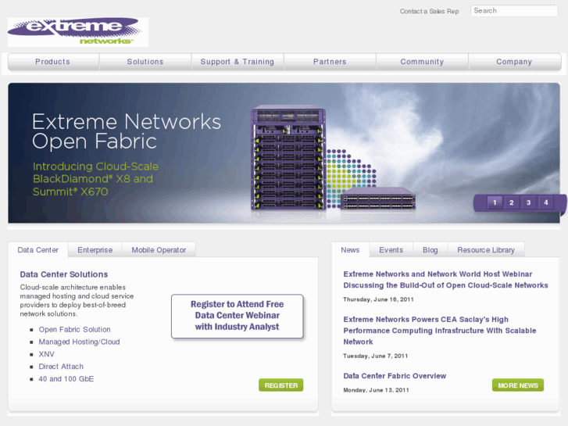Click the Data Center Webinar registration box
568x426 pixels.
click(x=238, y=316)
